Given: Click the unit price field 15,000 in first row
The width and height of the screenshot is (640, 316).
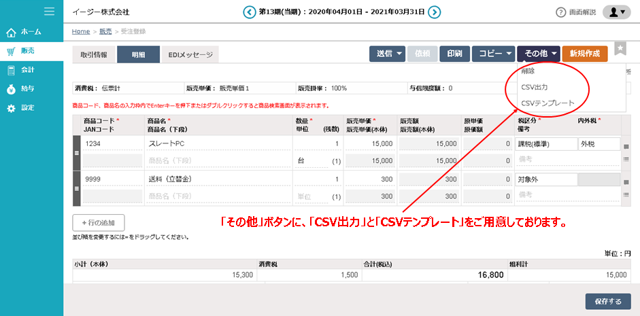Looking at the screenshot, I should tap(370, 144).
